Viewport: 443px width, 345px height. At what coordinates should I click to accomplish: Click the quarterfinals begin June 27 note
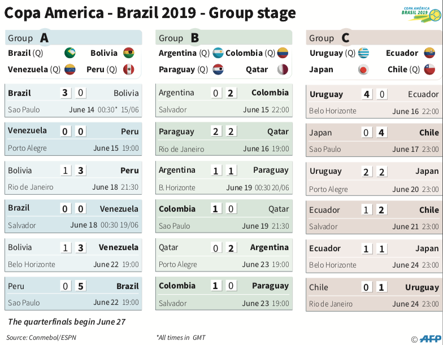67,322
